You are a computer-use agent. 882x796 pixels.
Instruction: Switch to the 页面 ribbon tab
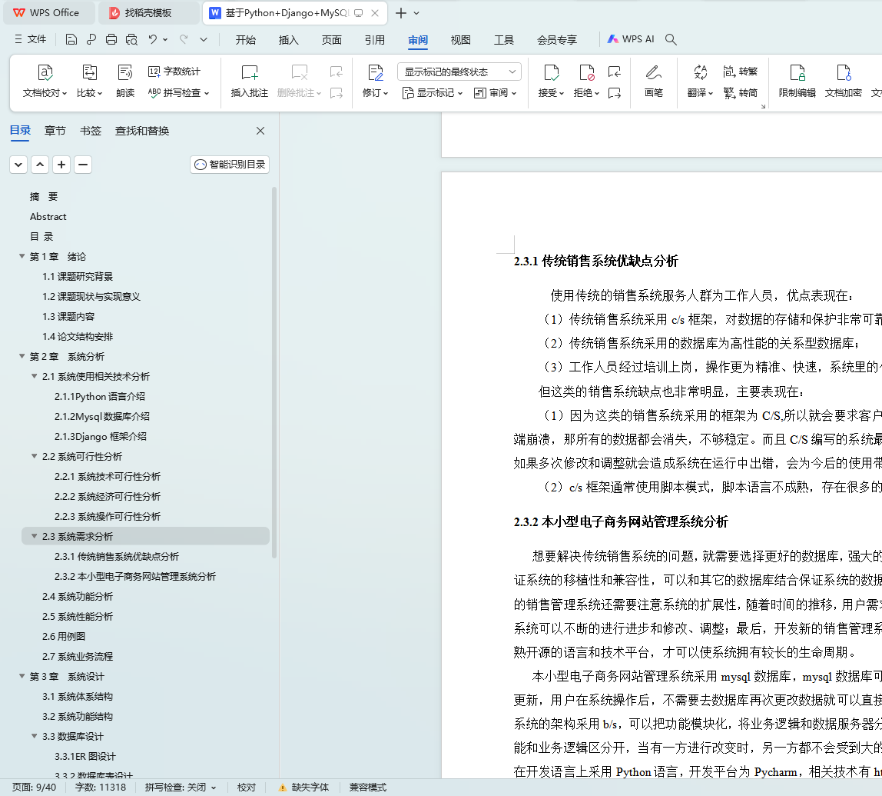pos(331,40)
